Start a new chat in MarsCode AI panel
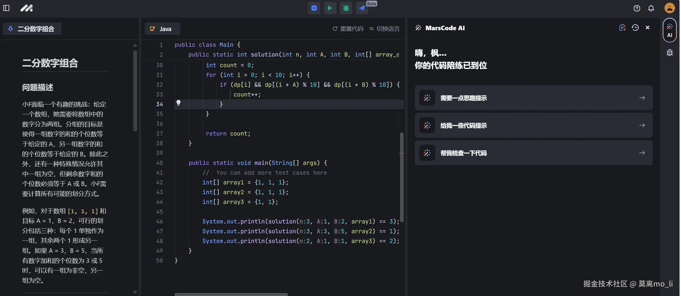Screen dimensions: 681x296 click(x=622, y=28)
